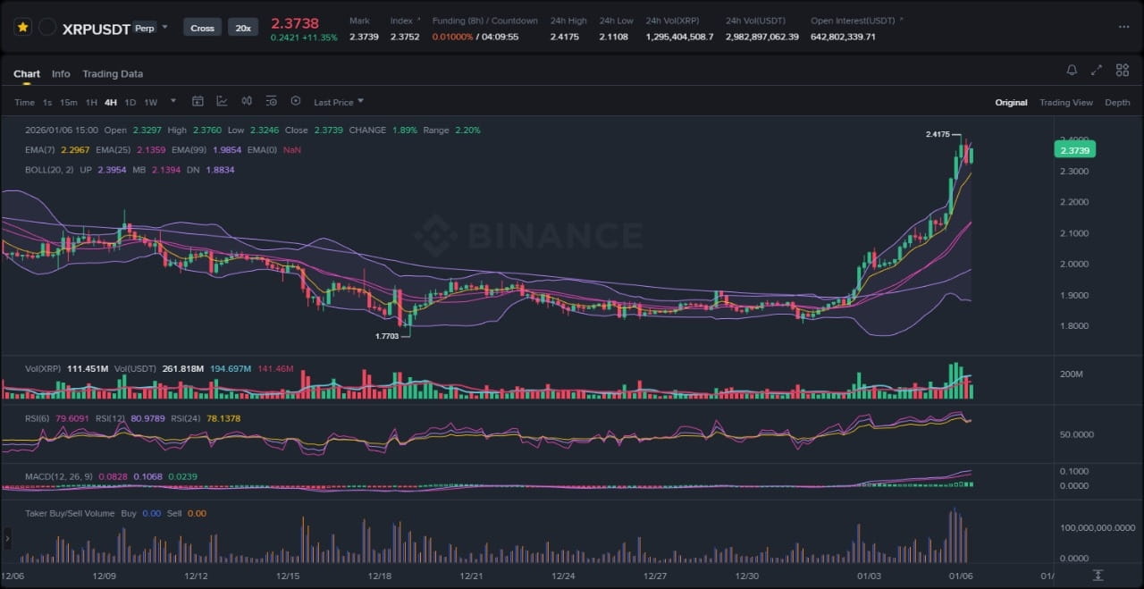Click the RSI(6) indicator label
This screenshot has width=1144, height=589.
[x=38, y=418]
